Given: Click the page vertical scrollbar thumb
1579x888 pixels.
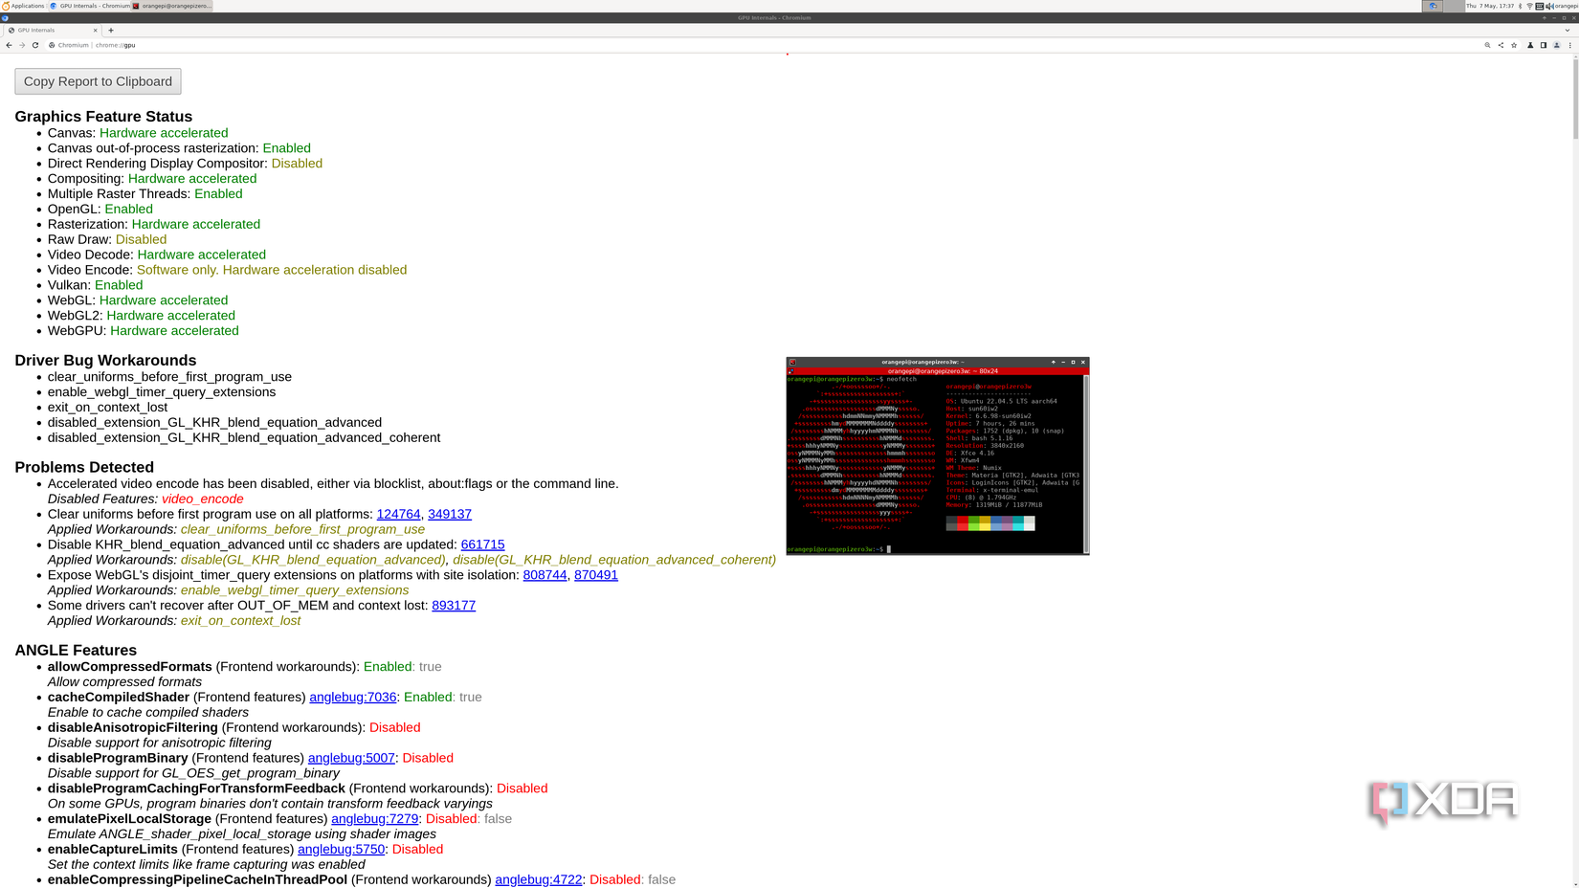Looking at the screenshot, I should click(1574, 100).
